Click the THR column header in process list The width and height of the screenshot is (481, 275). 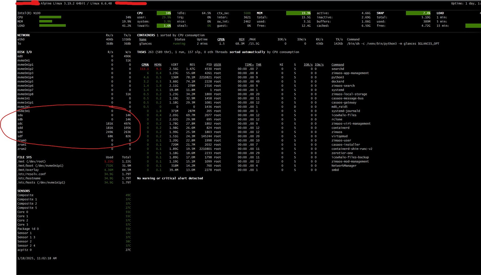click(258, 65)
